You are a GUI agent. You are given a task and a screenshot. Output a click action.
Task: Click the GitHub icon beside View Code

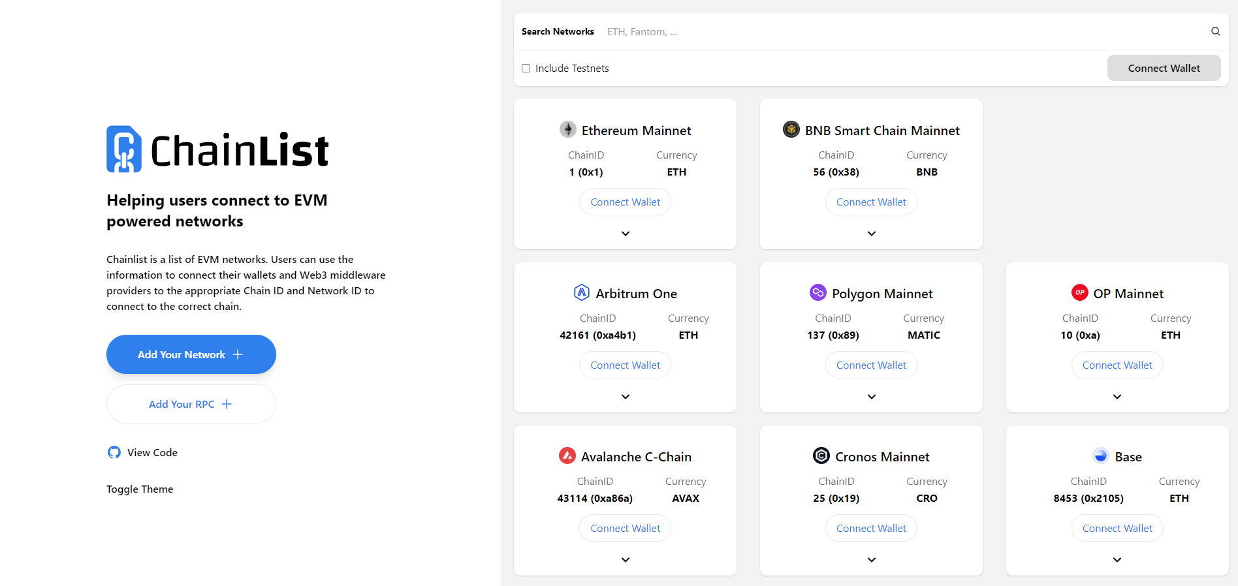[114, 452]
